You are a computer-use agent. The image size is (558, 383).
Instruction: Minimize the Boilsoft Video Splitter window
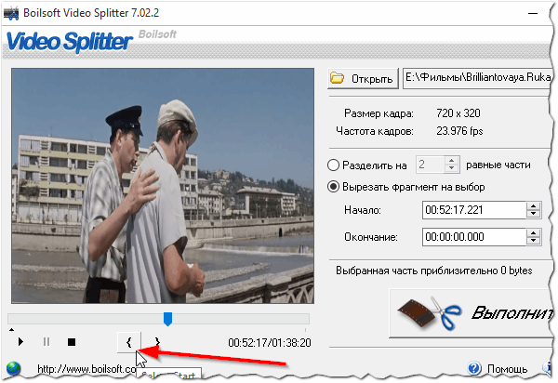click(x=533, y=14)
